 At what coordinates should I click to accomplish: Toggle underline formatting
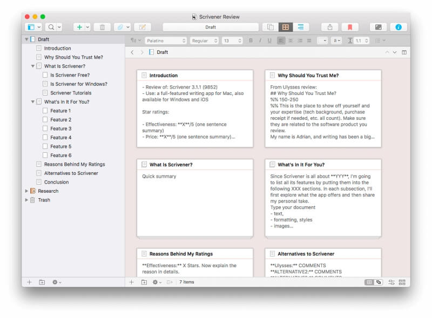pos(268,40)
